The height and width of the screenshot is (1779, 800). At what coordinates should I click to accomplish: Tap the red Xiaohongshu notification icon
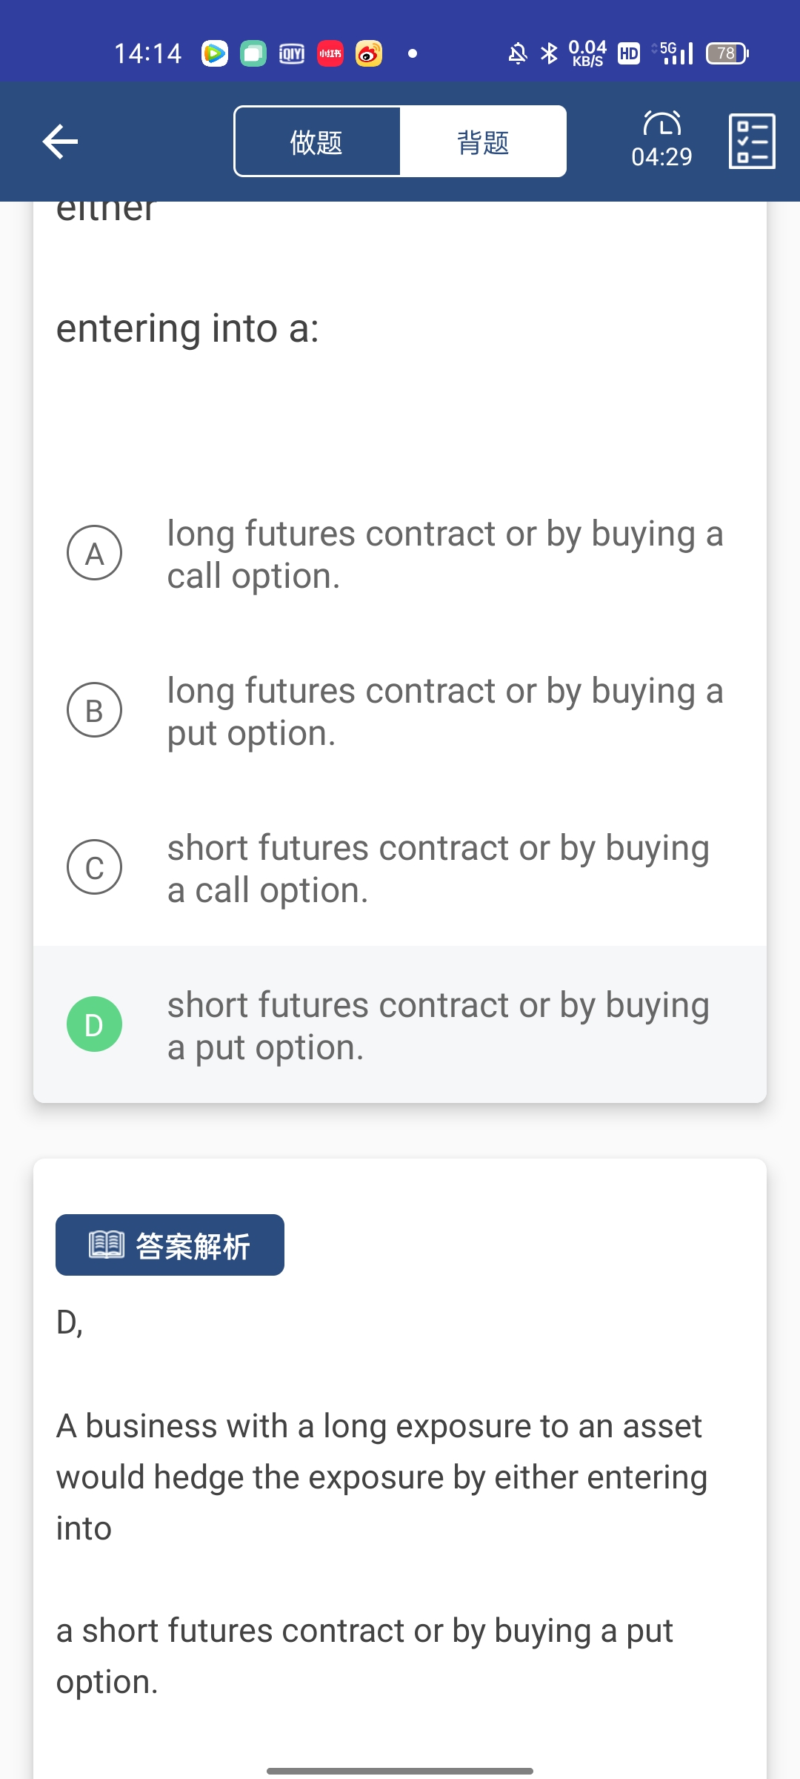pos(330,53)
